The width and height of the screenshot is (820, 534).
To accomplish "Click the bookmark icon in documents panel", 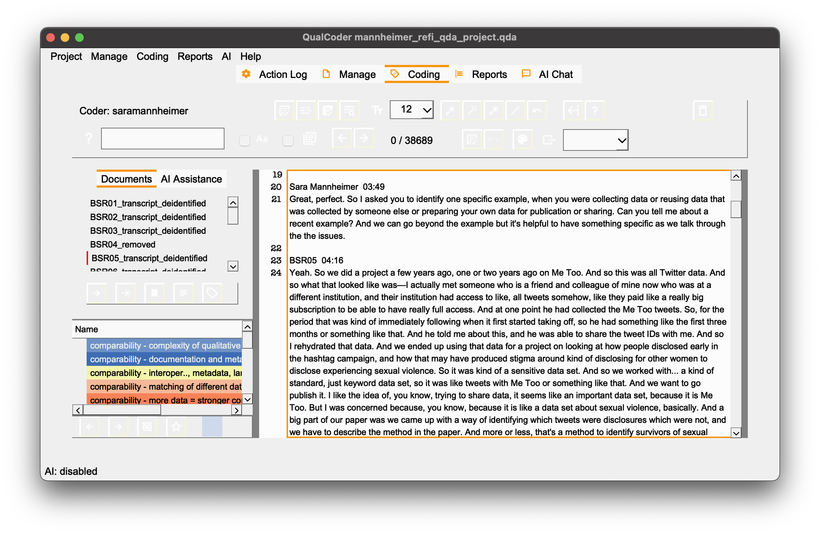I will [x=154, y=293].
